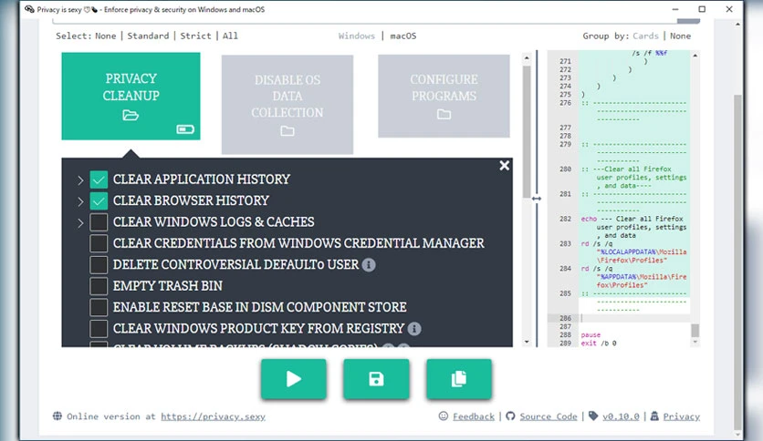Close the Privacy Cleanup panel with the X
Image resolution: width=763 pixels, height=441 pixels.
pyautogui.click(x=504, y=166)
